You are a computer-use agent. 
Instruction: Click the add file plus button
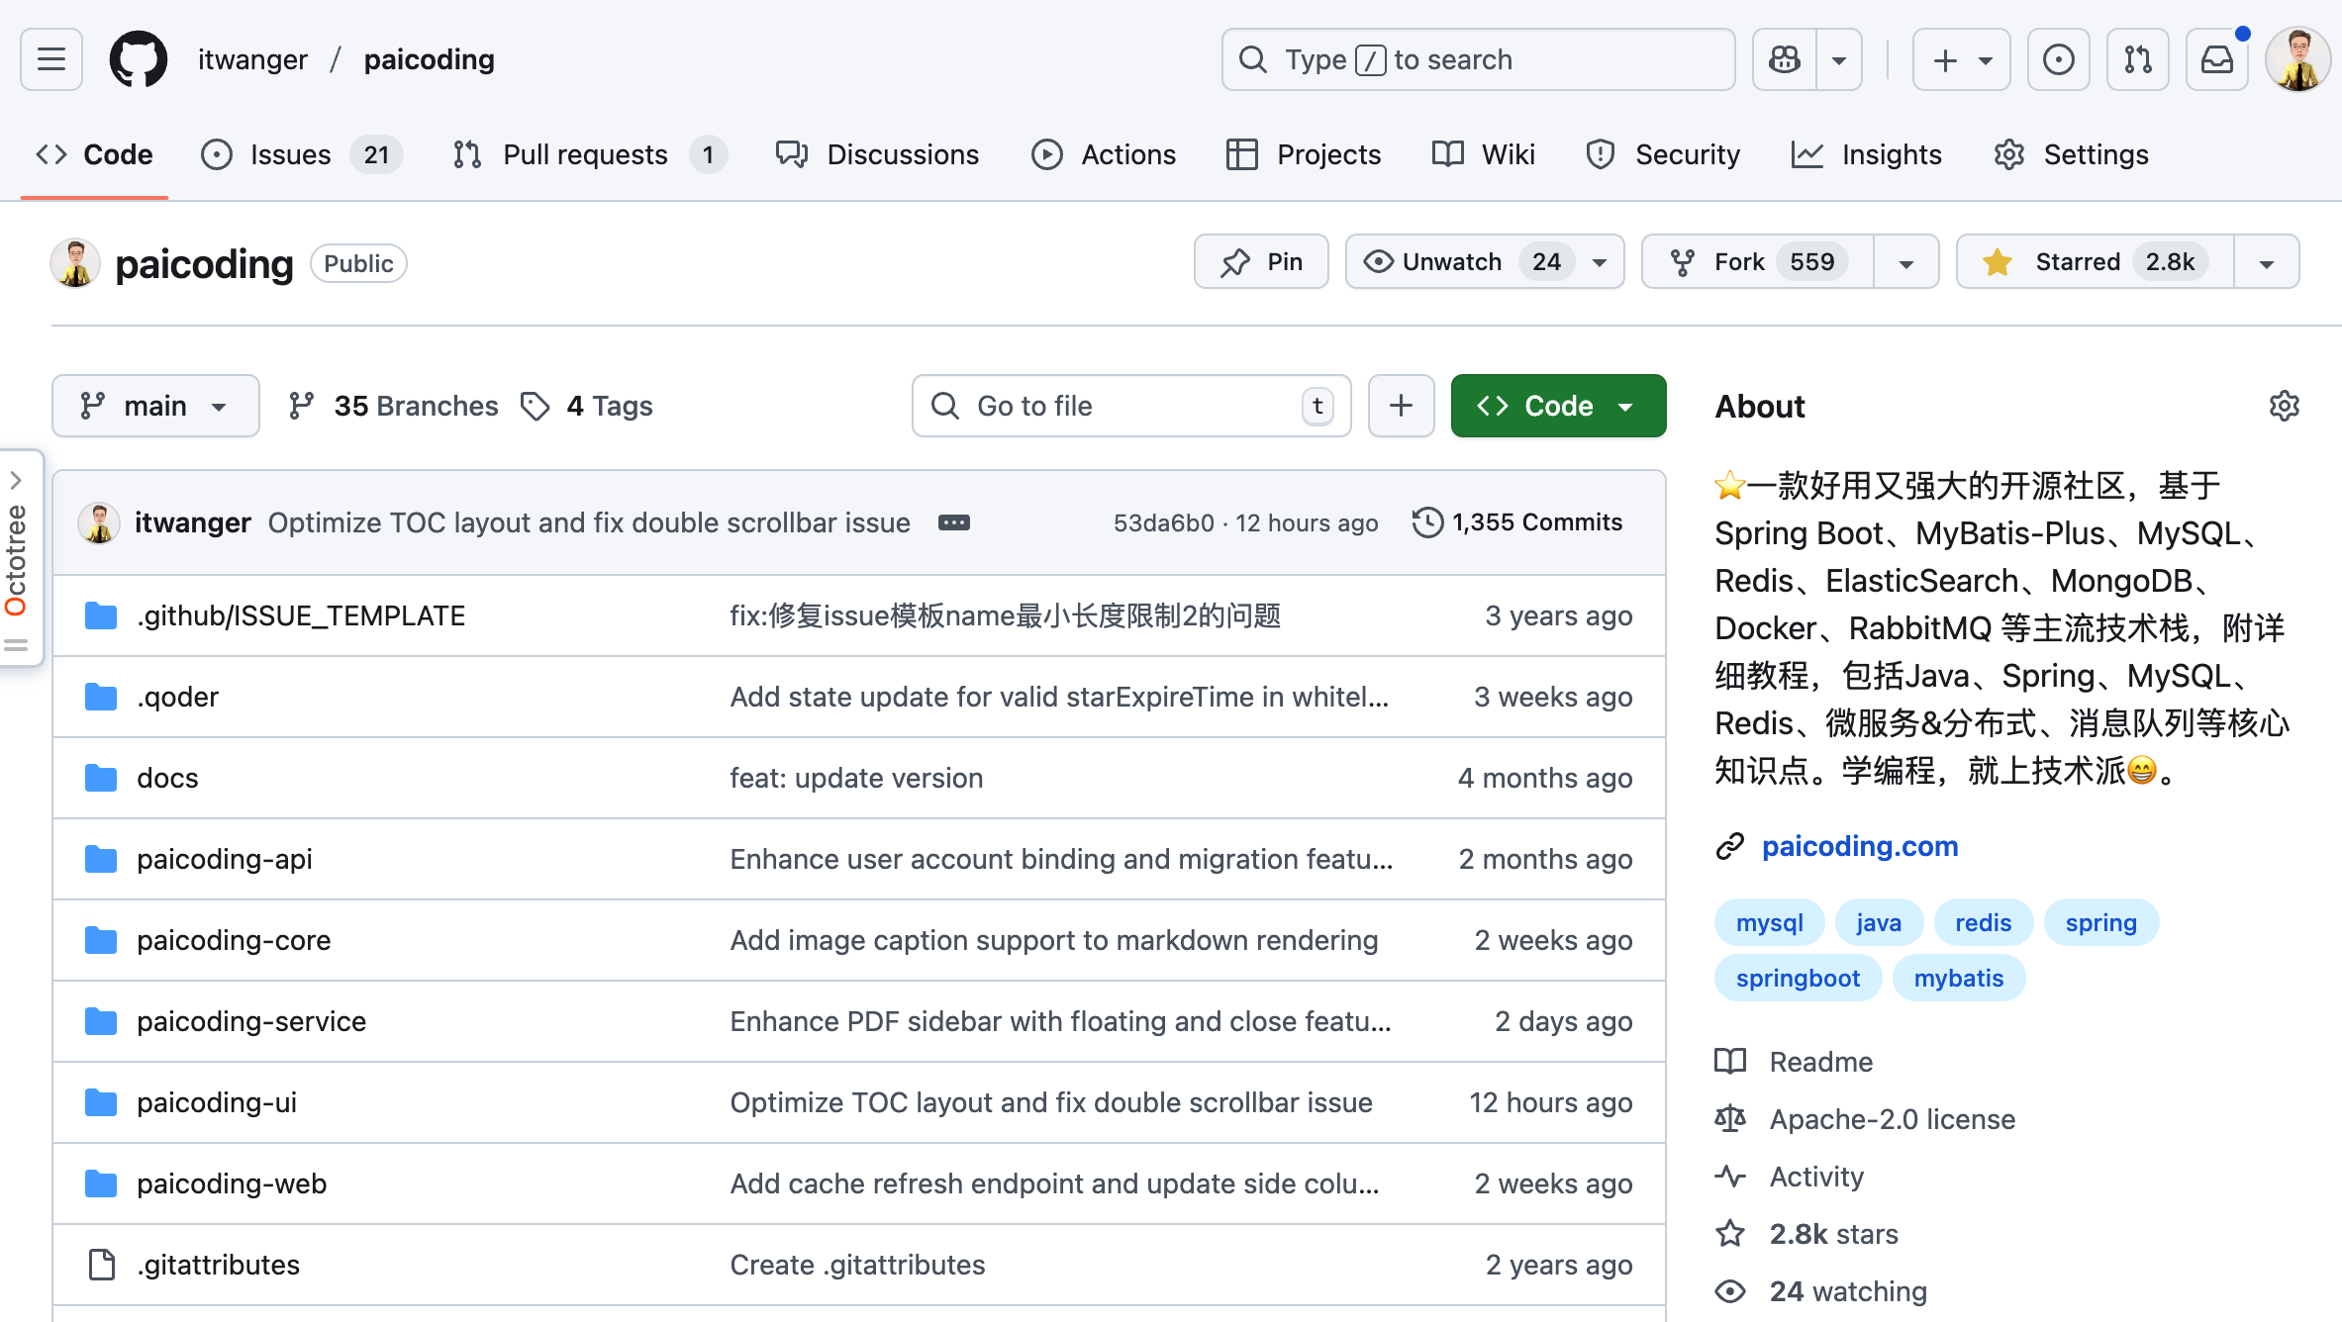(1401, 406)
